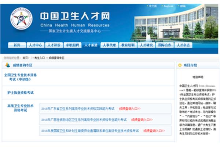The width and height of the screenshot is (220, 147).
Task: Click the 项目介绍 panel heading
Action: 190,65
